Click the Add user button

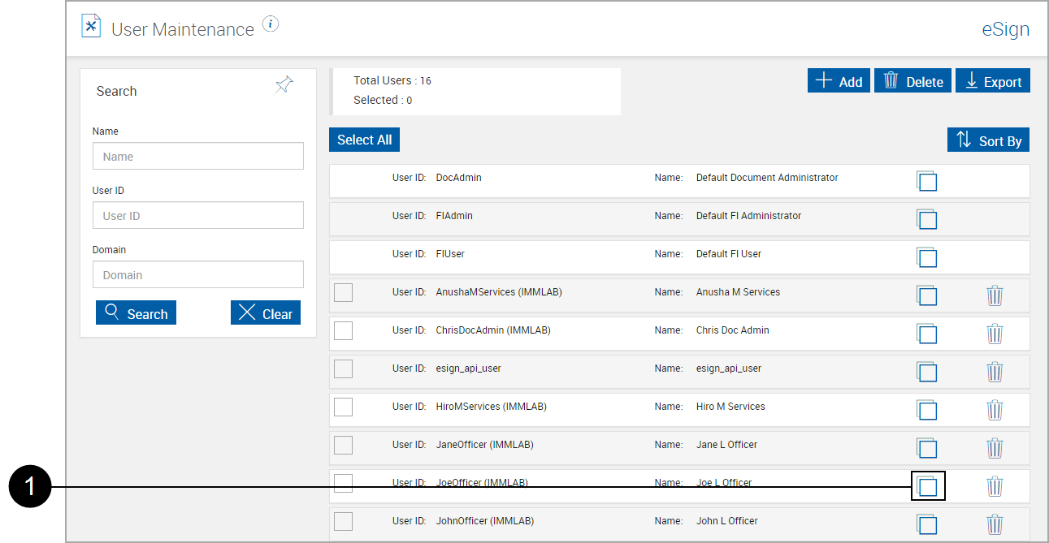tap(839, 80)
